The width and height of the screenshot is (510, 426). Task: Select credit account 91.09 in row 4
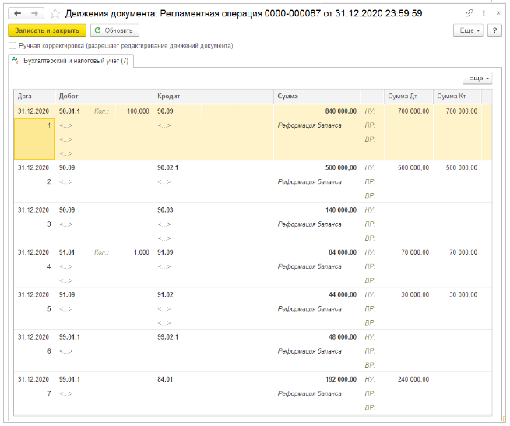(165, 252)
